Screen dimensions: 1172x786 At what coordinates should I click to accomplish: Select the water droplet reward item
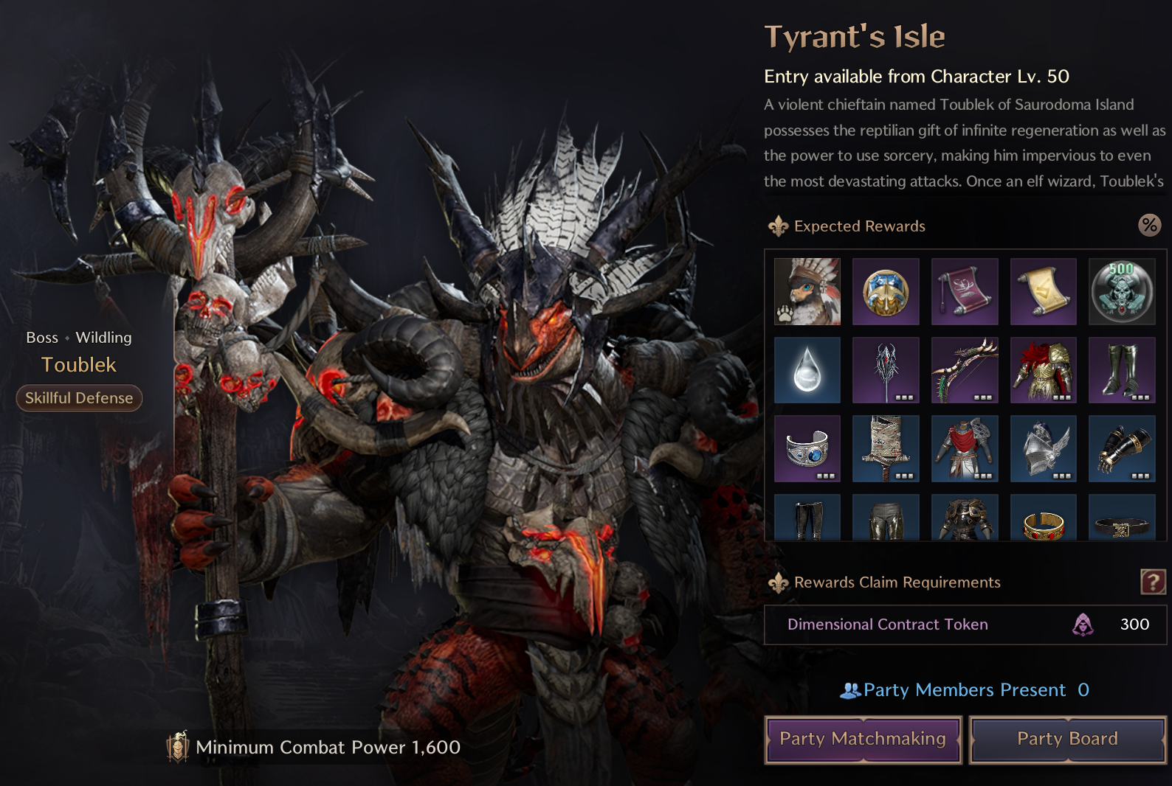click(x=807, y=370)
